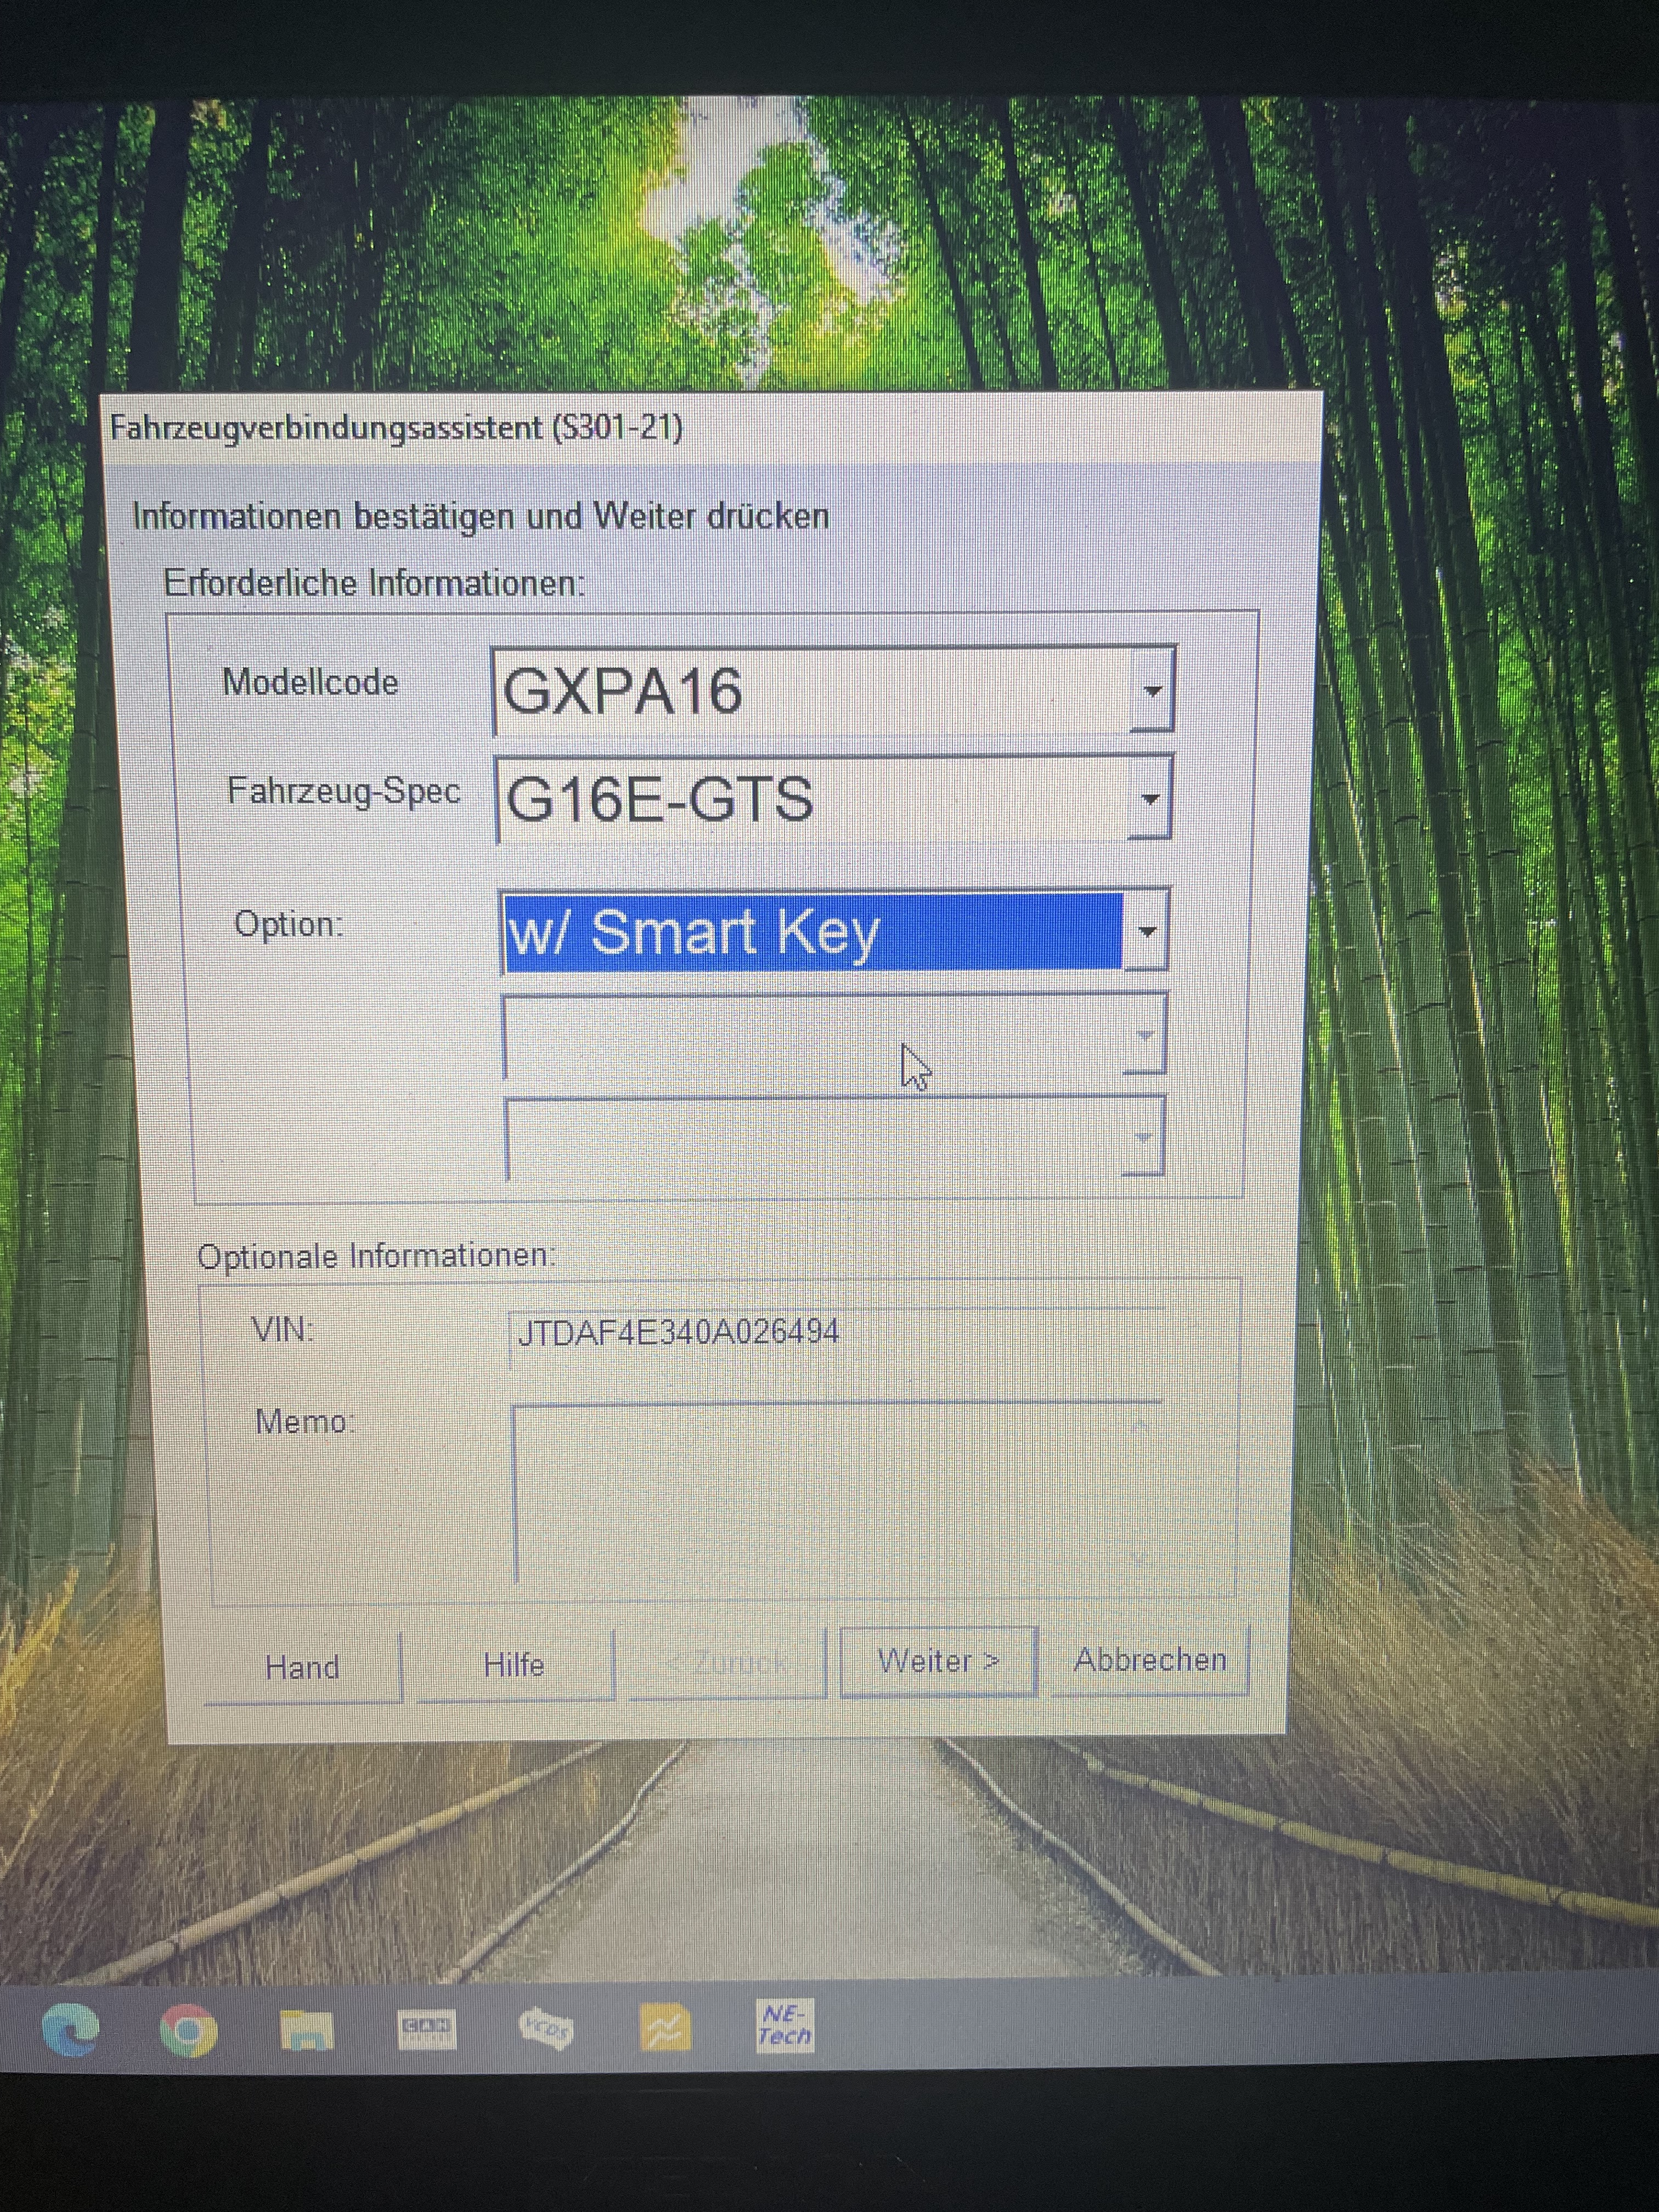Click the Hand button
Screen dimensions: 1659x2212
[x=302, y=1667]
